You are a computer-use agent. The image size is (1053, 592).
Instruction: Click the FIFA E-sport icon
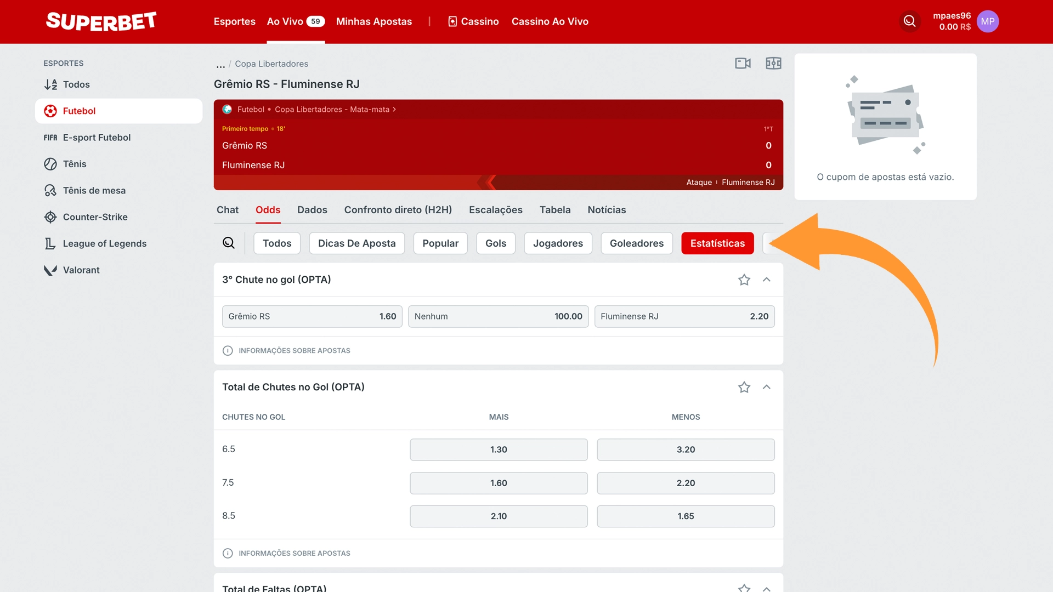tap(50, 138)
